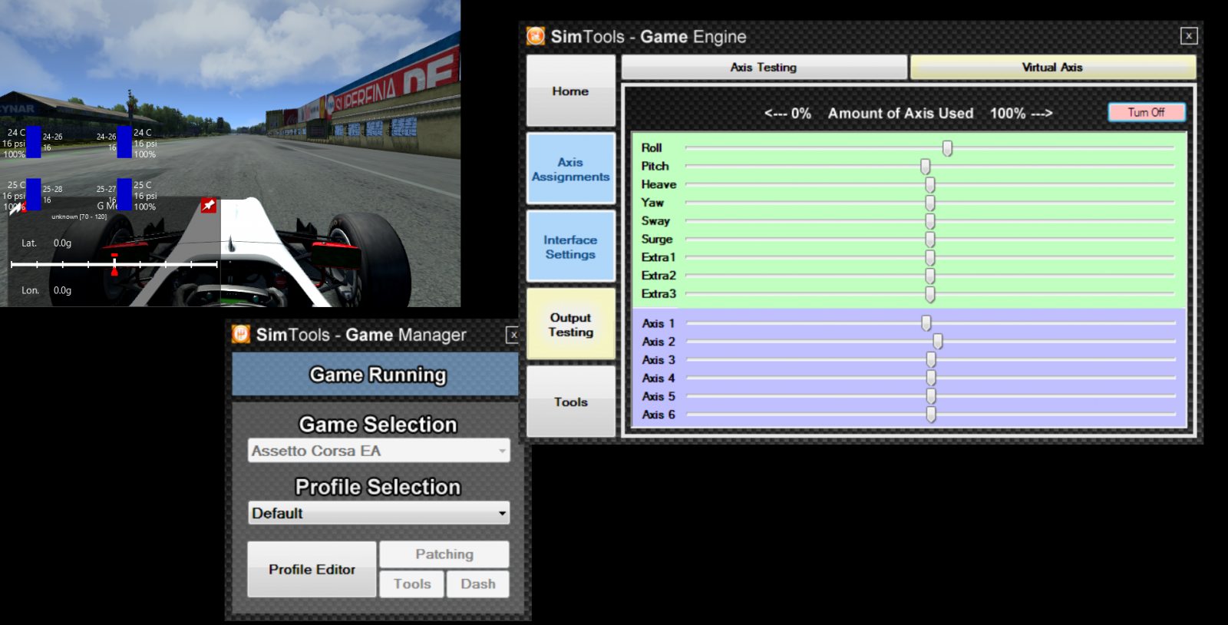Switch to the Virtual Axis tab
The height and width of the screenshot is (625, 1228).
click(x=1052, y=67)
